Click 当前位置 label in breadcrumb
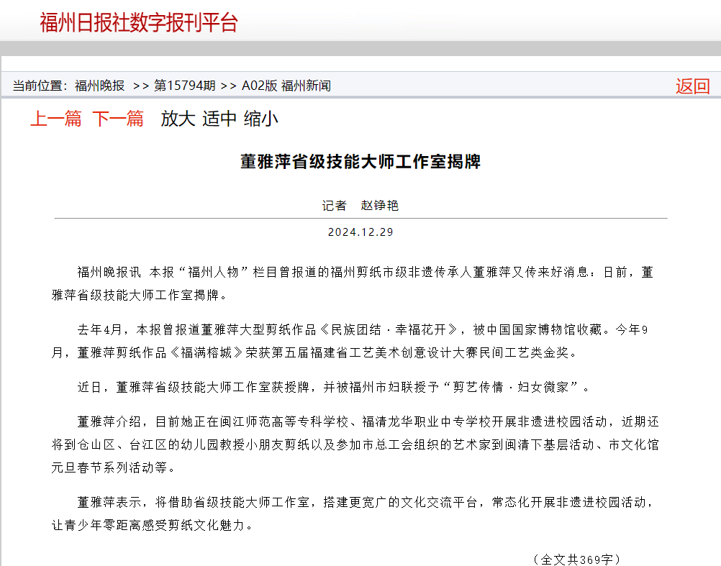 [x=40, y=86]
